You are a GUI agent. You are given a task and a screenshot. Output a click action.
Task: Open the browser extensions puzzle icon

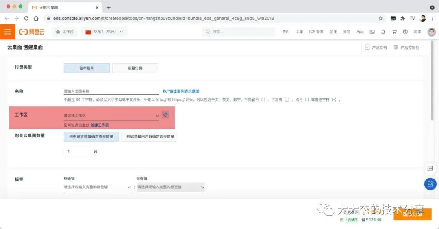(x=402, y=18)
